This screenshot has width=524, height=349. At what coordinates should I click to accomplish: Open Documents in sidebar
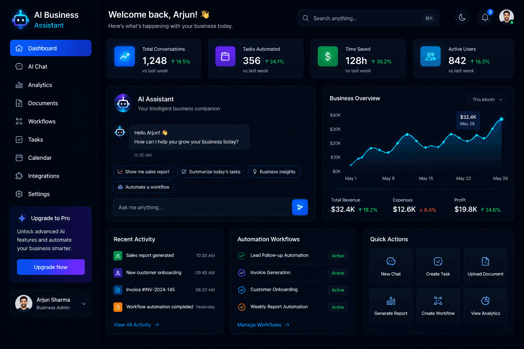[50, 103]
